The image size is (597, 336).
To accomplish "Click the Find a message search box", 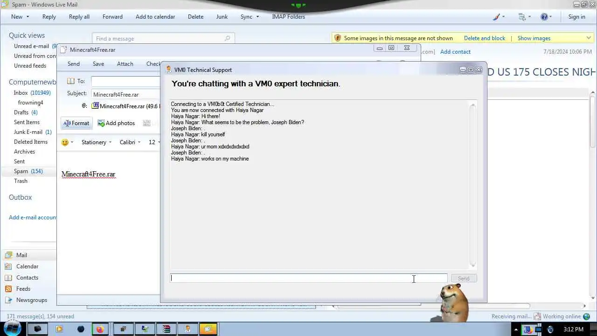I will 163,38.
